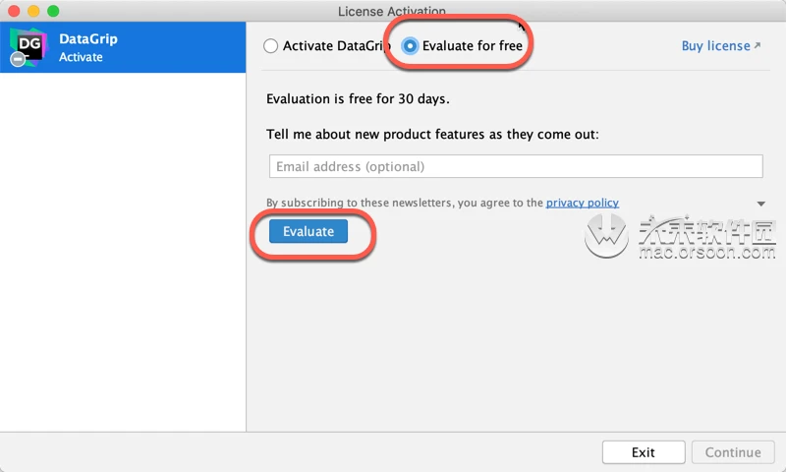
Task: Click the disabled Continue button
Action: (x=733, y=452)
